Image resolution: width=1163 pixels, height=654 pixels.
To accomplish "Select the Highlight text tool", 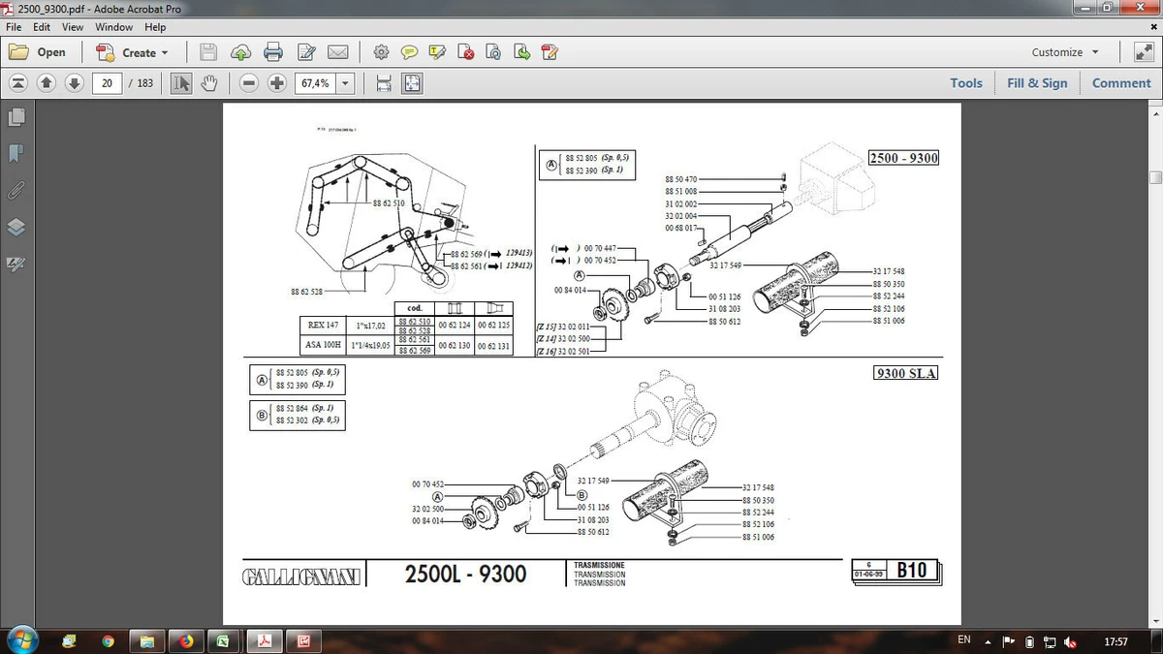I will (437, 52).
